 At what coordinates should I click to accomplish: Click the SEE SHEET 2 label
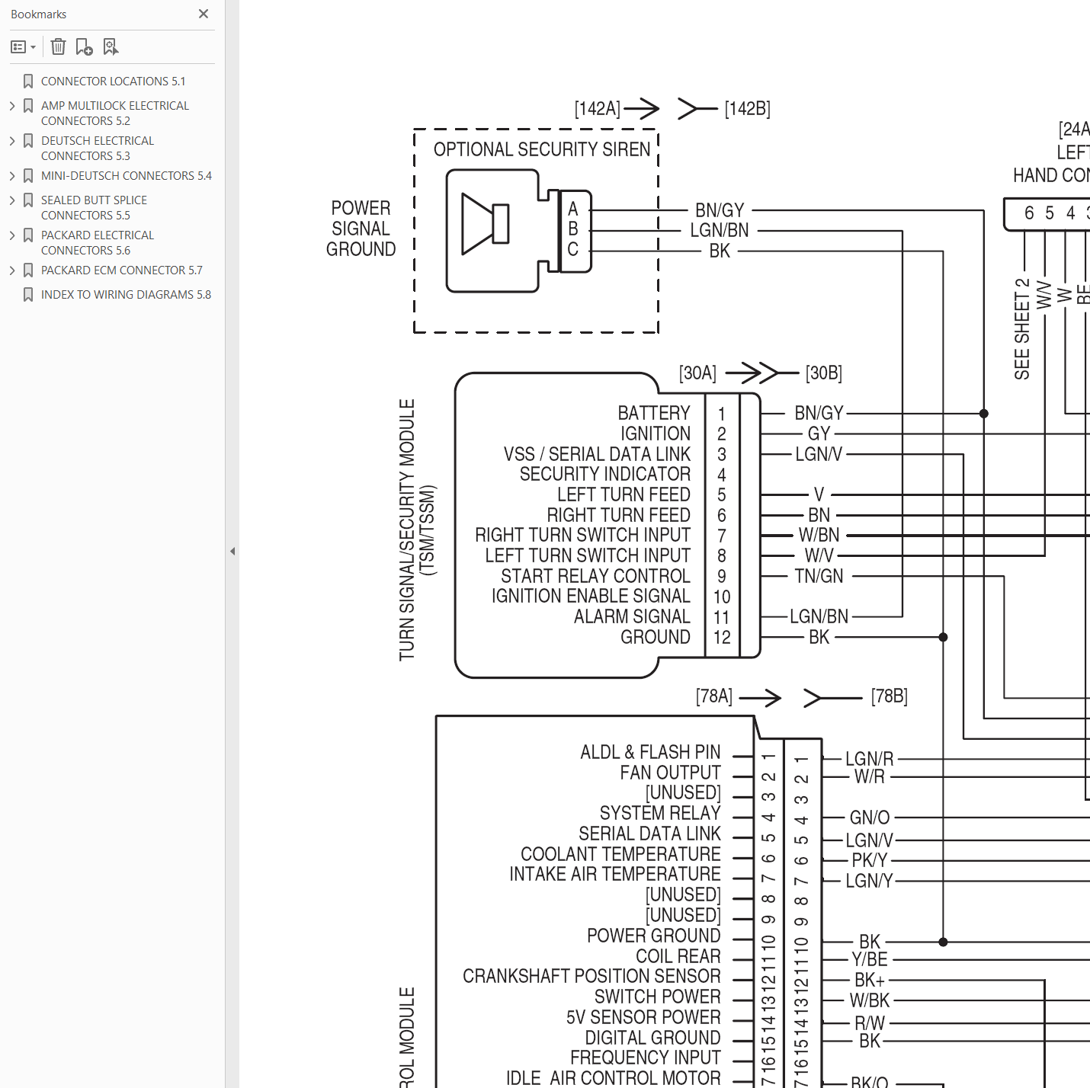(x=1022, y=329)
